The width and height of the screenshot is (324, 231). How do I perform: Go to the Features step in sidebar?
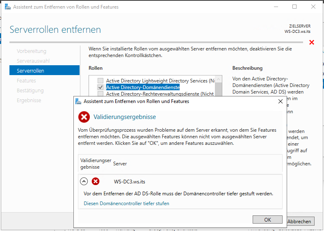[x=26, y=81]
